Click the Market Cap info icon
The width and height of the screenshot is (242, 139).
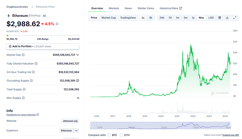pyautogui.click(x=23, y=55)
